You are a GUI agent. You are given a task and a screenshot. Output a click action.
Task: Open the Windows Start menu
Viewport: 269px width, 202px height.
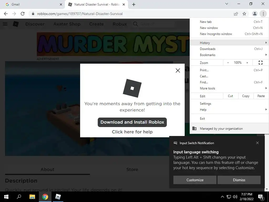click(x=6, y=197)
